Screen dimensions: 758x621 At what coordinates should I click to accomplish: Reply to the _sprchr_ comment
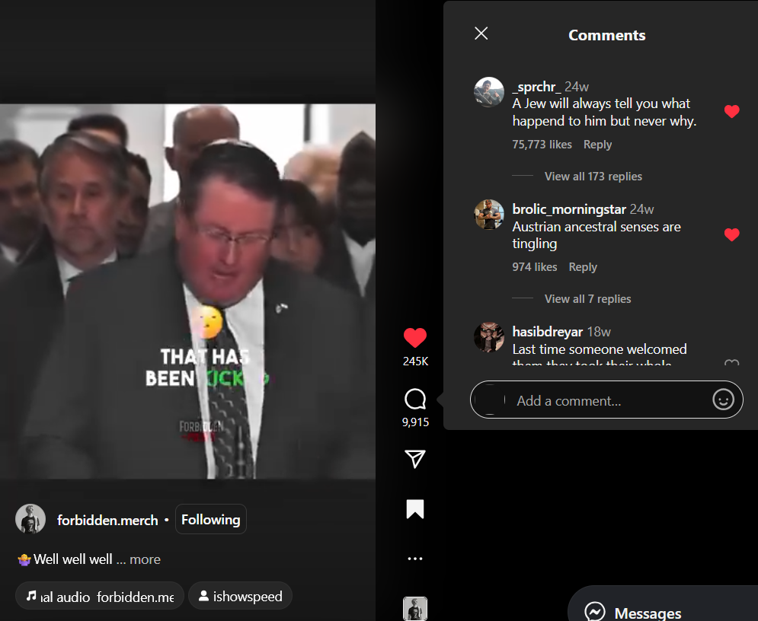tap(597, 145)
